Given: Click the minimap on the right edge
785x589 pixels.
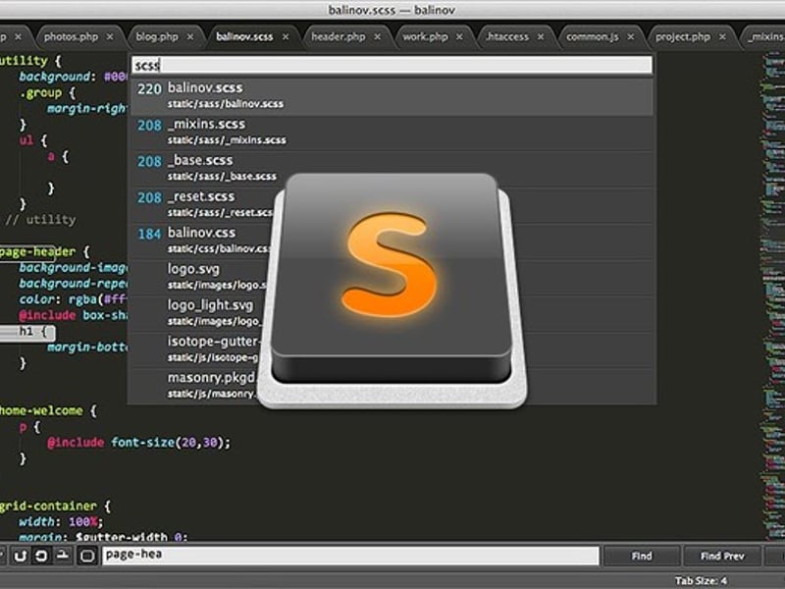Looking at the screenshot, I should pyautogui.click(x=772, y=295).
